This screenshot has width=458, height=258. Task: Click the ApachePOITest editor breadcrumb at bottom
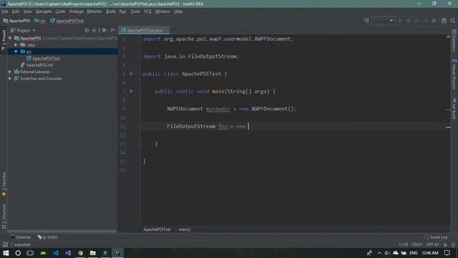(157, 229)
